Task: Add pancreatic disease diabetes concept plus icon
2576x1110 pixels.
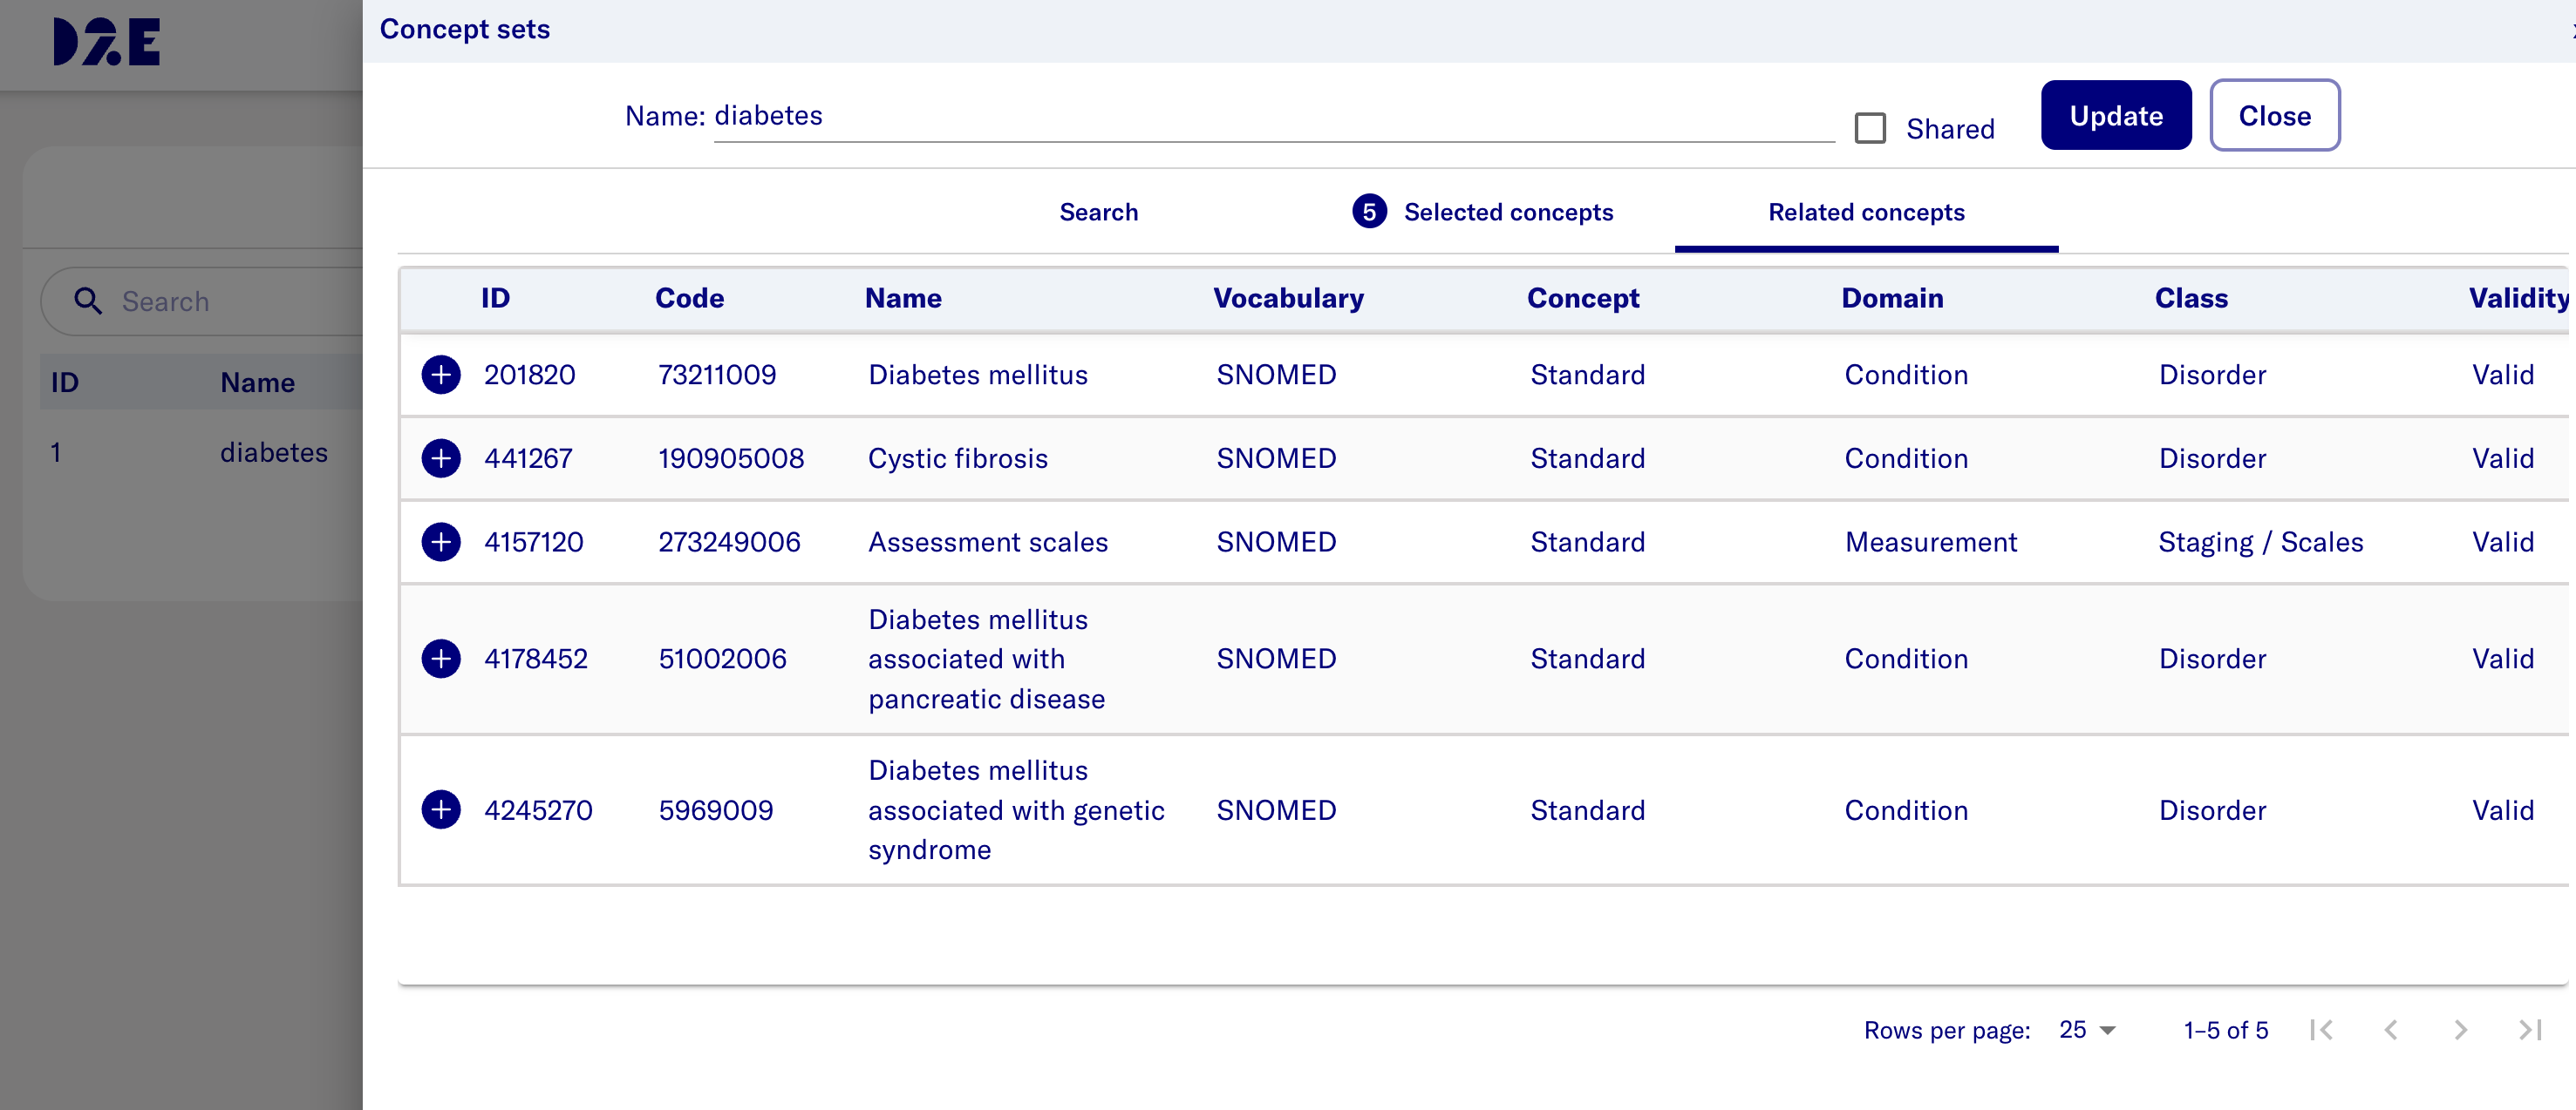Action: click(440, 659)
